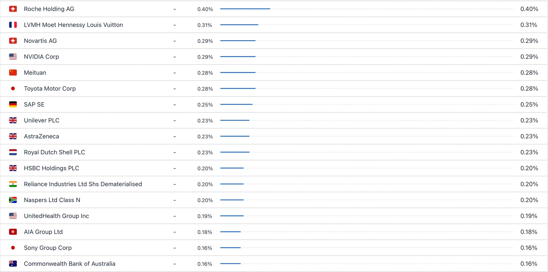Click the Hong Kong flag beside AIA Group
This screenshot has height=272, width=548.
point(13,232)
